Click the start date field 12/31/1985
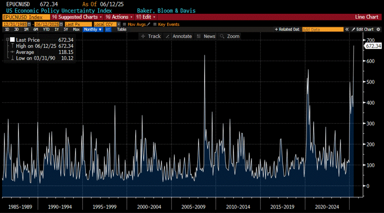This screenshot has width=384, height=213. coord(15,24)
